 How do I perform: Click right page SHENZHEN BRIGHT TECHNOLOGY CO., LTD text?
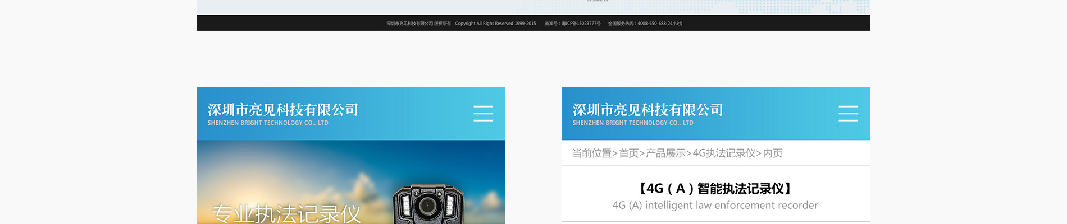(633, 123)
